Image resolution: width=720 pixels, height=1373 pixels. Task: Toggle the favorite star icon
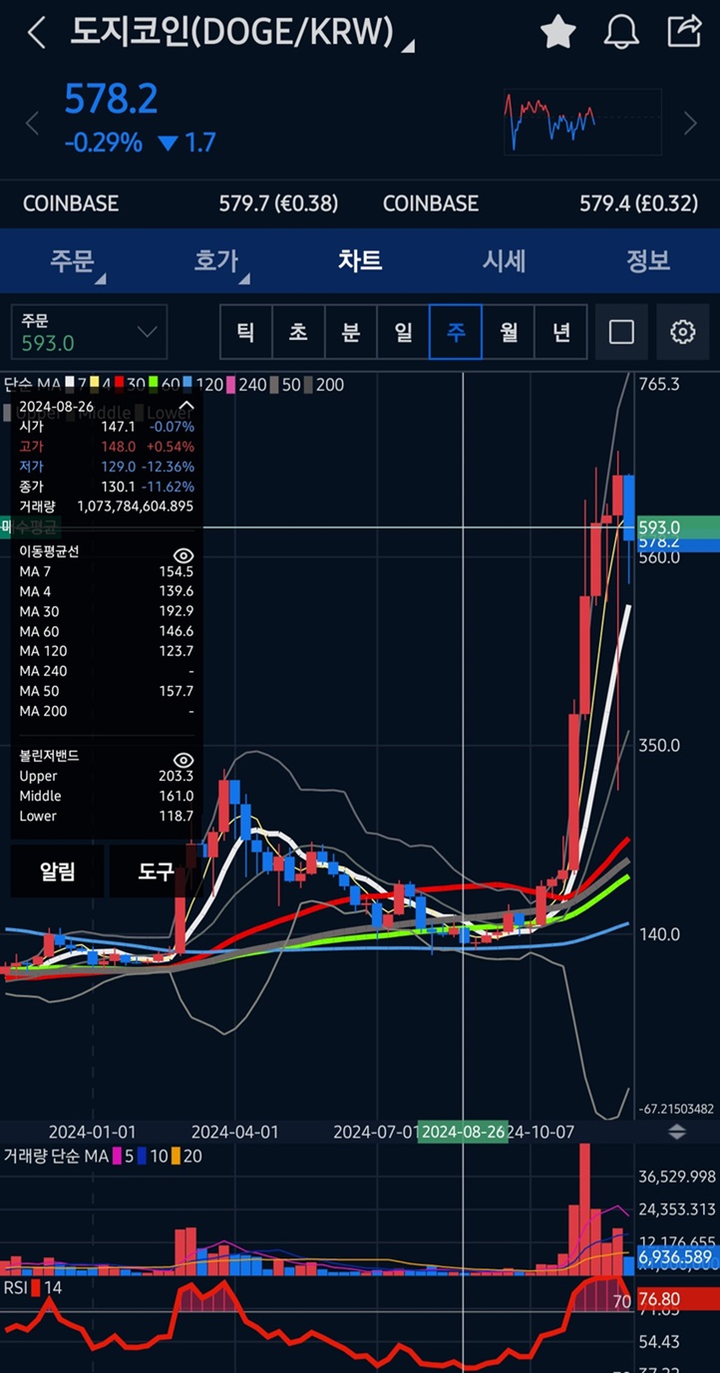pos(557,32)
